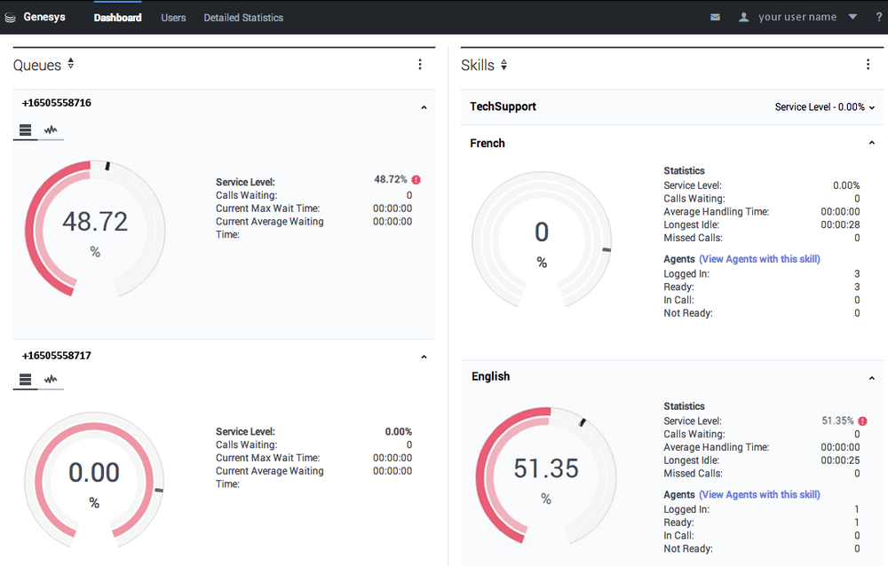View agents with the French skill
This screenshot has height=566, width=888.
(759, 259)
